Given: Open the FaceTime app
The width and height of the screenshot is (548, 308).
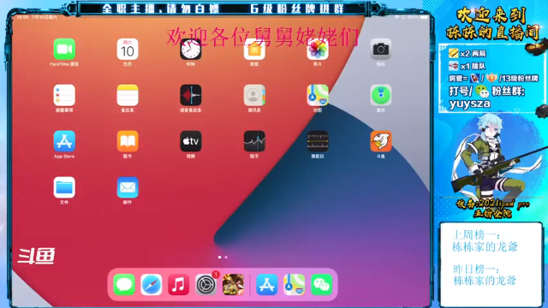Looking at the screenshot, I should pos(64,50).
